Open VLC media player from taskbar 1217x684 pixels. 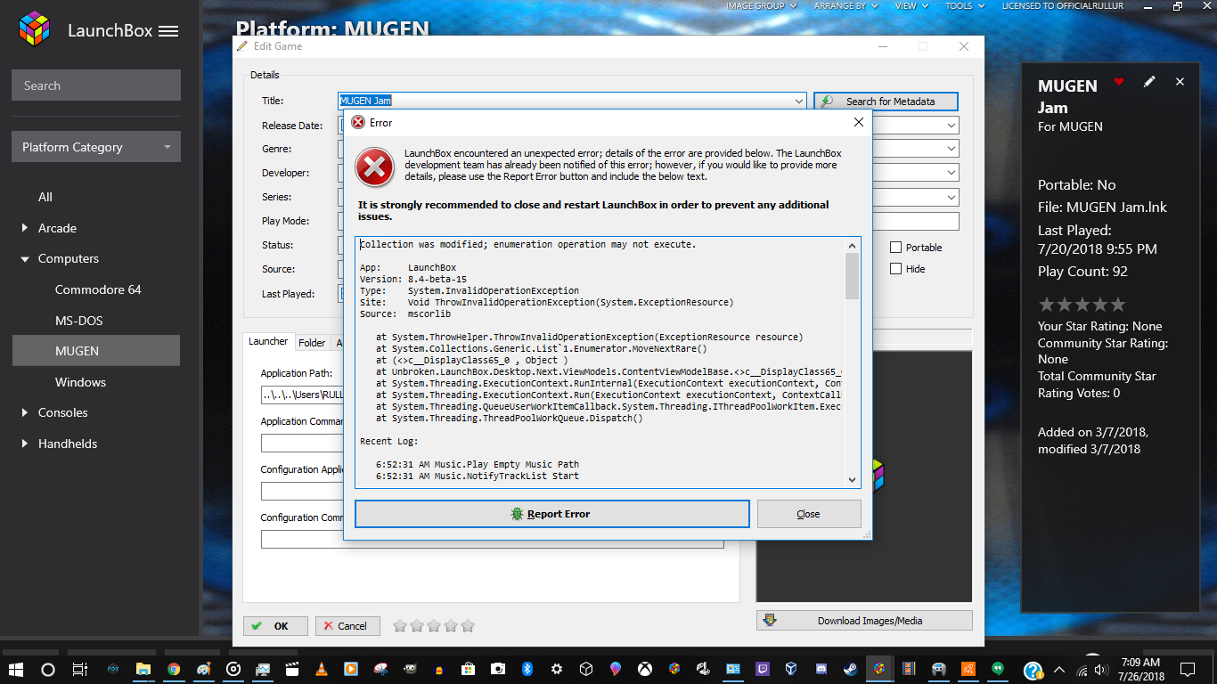(321, 669)
